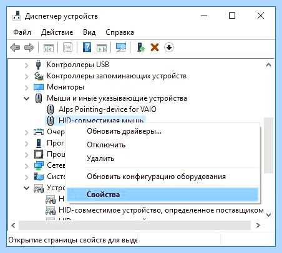
Task: Click the print queues printer icon
Action: [39, 132]
